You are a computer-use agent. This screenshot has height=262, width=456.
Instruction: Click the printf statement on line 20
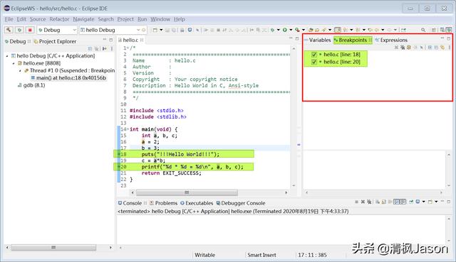tap(192, 167)
